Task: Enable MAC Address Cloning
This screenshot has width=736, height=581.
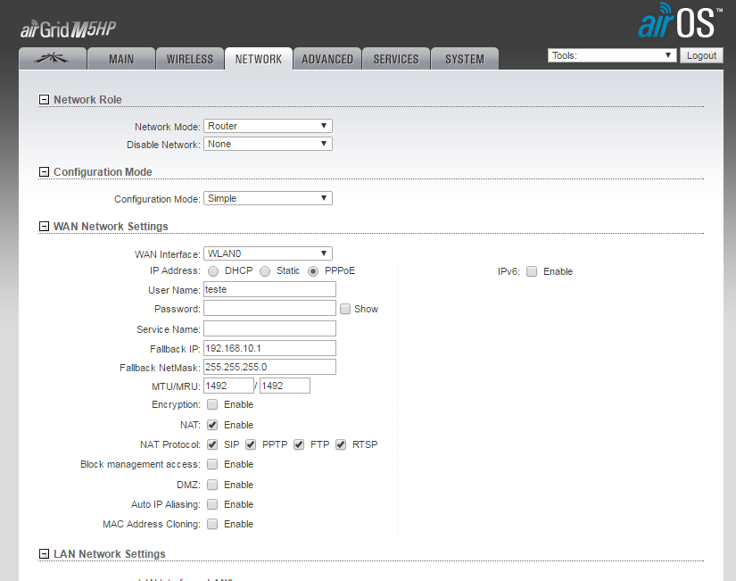Action: [212, 524]
